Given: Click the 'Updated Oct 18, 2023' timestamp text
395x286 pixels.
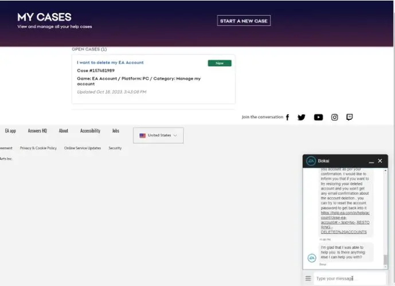Looking at the screenshot, I should coord(112,92).
